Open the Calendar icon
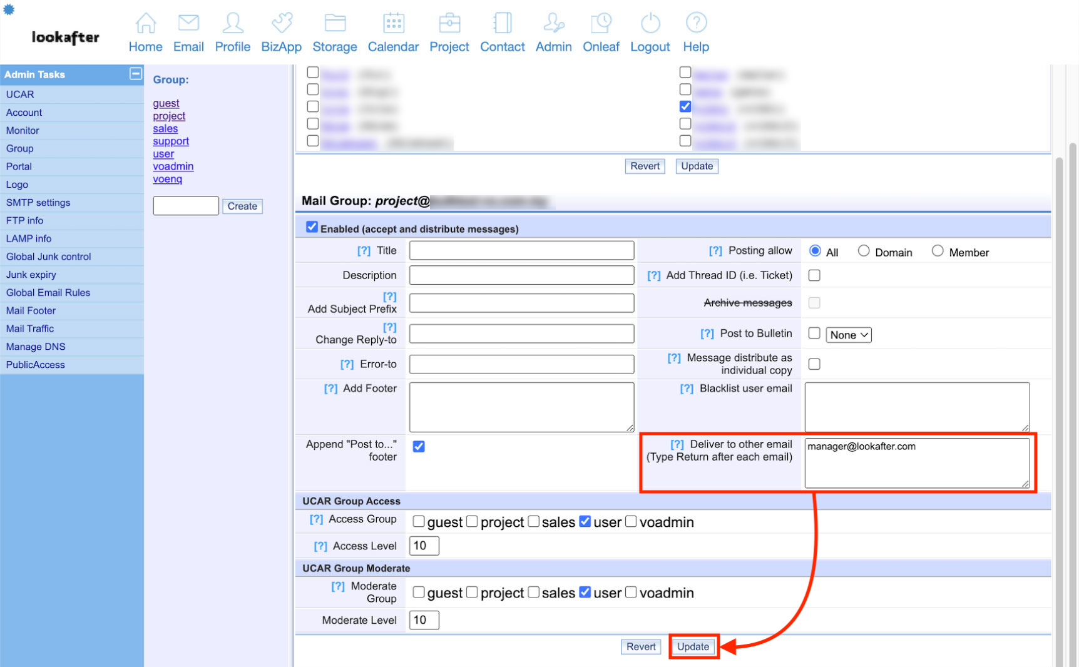1079x667 pixels. coord(393,23)
